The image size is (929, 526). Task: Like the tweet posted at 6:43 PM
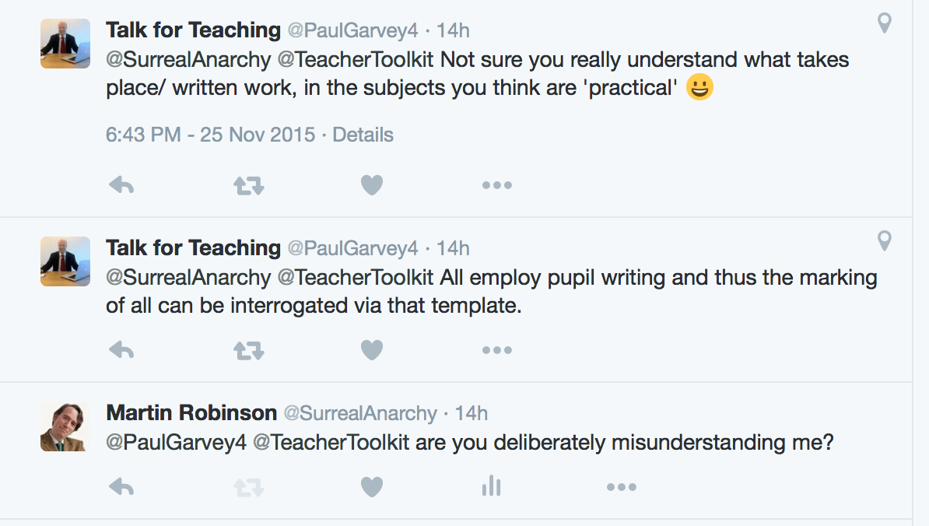(x=372, y=184)
